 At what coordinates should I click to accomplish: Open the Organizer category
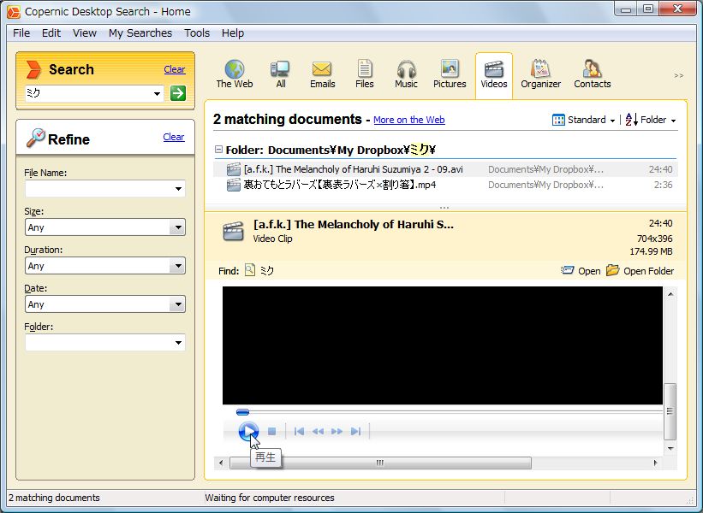point(540,74)
